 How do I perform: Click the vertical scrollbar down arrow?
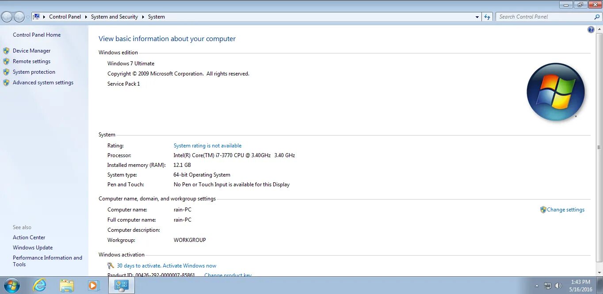coord(599,273)
